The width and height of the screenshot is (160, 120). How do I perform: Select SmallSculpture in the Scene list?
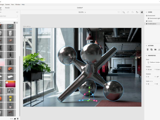[x=152, y=24]
